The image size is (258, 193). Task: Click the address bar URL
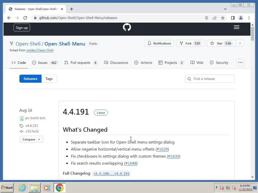coord(78,18)
